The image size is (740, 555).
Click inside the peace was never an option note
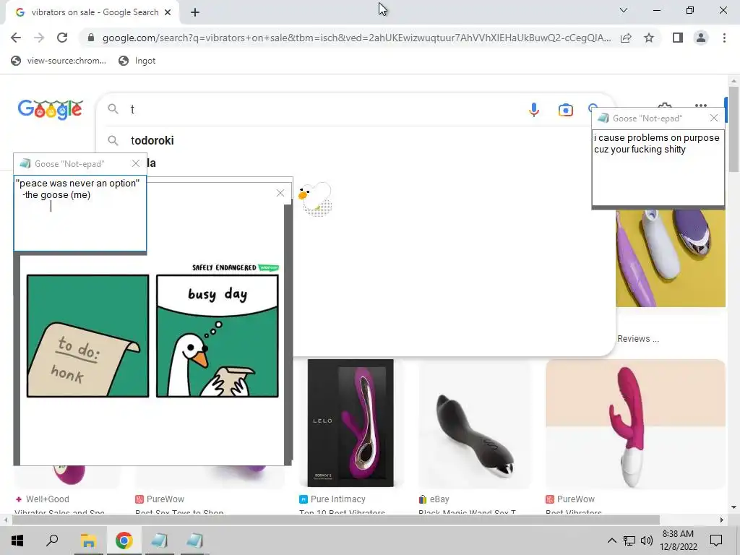pos(79,213)
